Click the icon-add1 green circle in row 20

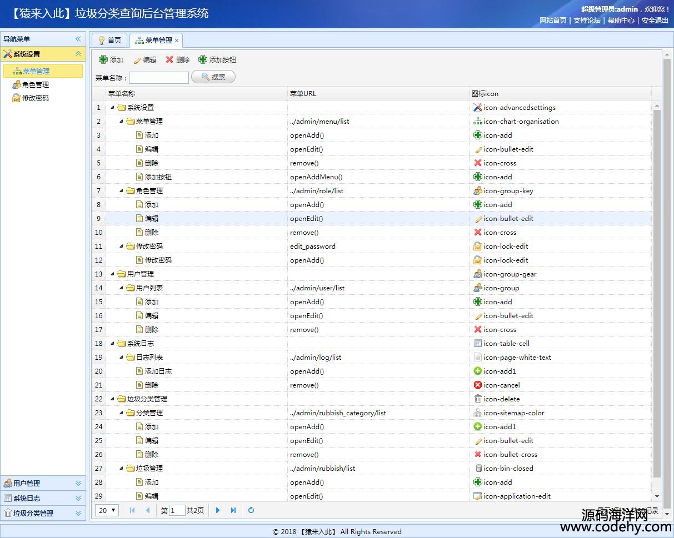click(477, 371)
